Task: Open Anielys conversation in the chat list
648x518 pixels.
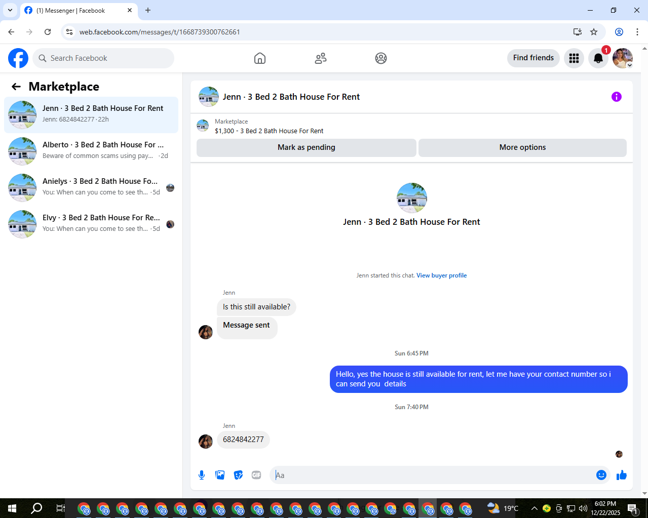Action: pos(91,188)
